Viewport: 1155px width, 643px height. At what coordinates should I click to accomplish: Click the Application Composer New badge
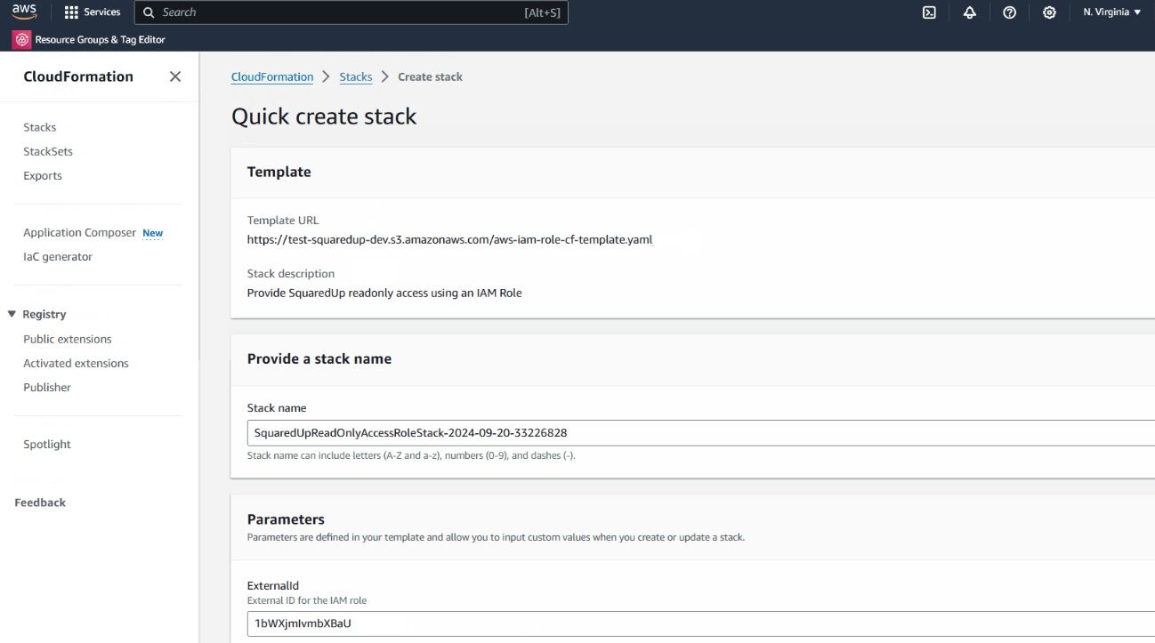click(152, 233)
